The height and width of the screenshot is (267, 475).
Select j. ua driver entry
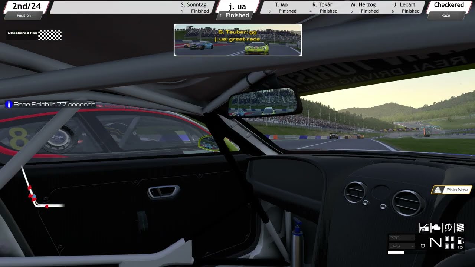(x=237, y=6)
